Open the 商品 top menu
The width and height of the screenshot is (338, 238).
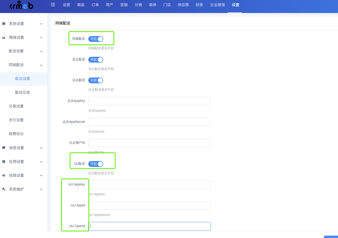(x=81, y=5)
